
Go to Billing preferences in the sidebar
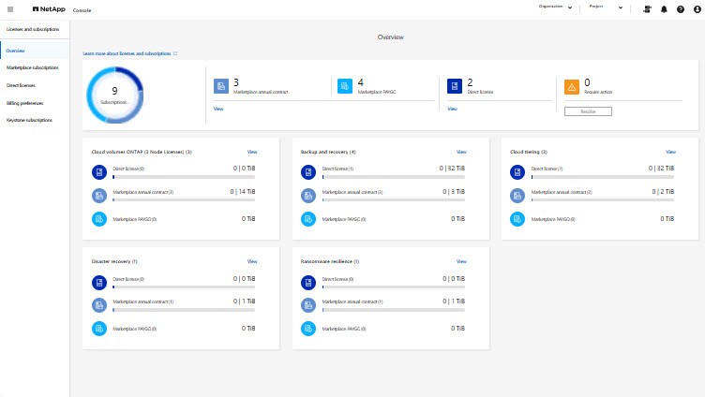[25, 103]
